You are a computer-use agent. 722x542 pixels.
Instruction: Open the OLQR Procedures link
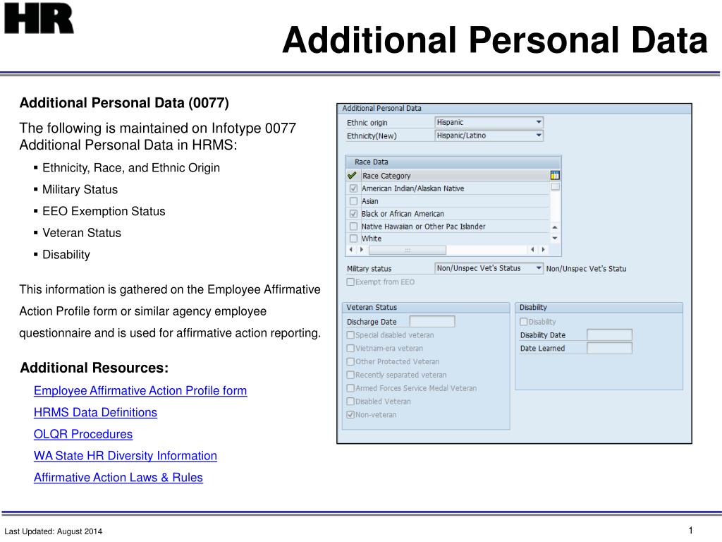[83, 434]
